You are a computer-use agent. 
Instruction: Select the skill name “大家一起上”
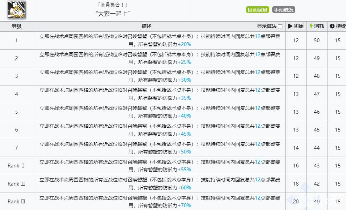click(x=113, y=14)
